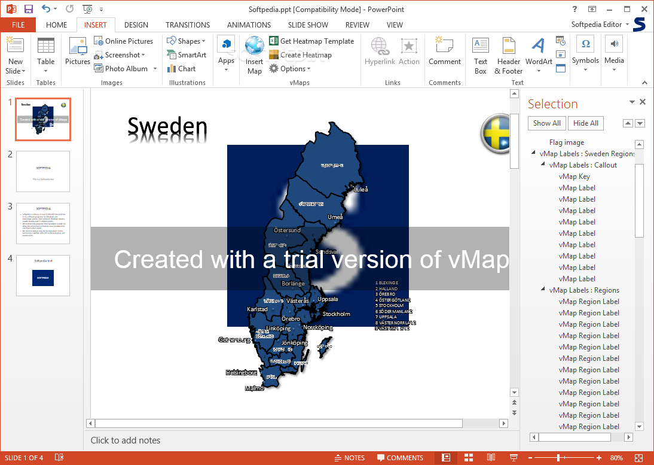The height and width of the screenshot is (465, 654).
Task: Select slide 4 thumbnail
Action: [43, 275]
